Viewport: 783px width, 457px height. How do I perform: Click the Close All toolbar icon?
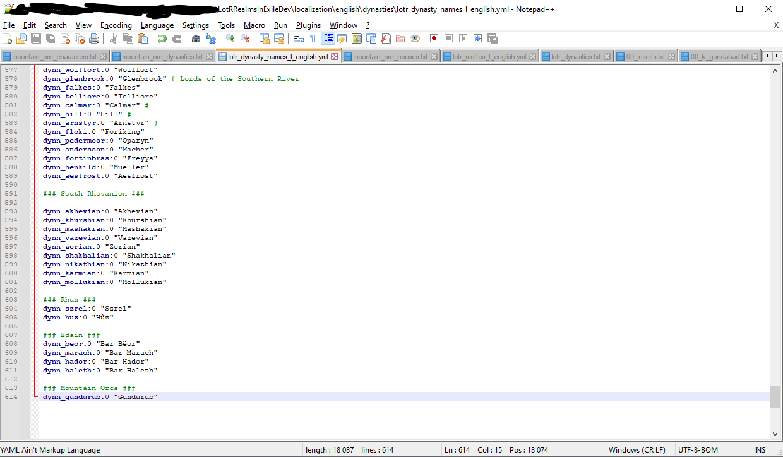(80, 39)
